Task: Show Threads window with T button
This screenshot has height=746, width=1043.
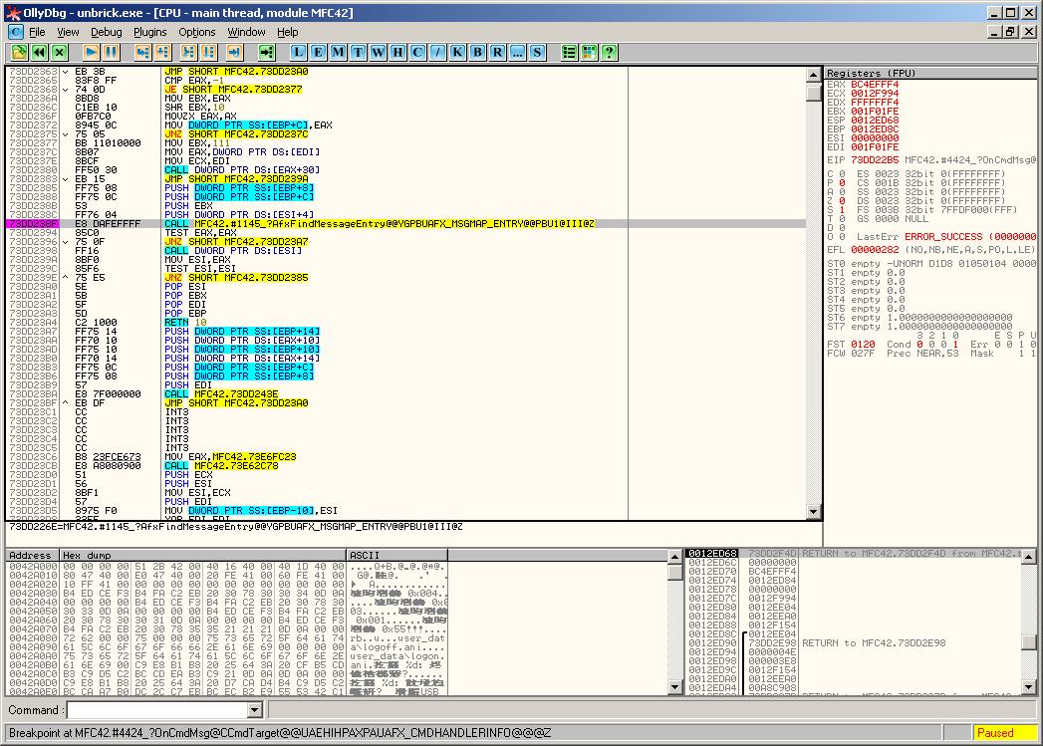Action: tap(358, 52)
